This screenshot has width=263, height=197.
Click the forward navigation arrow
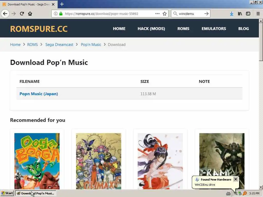14,14
